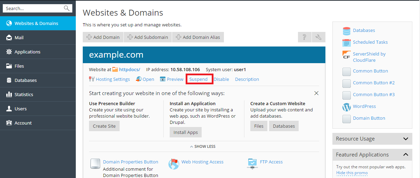Open the wrench settings icon
Image resolution: width=420 pixels, height=178 pixels.
click(x=318, y=37)
